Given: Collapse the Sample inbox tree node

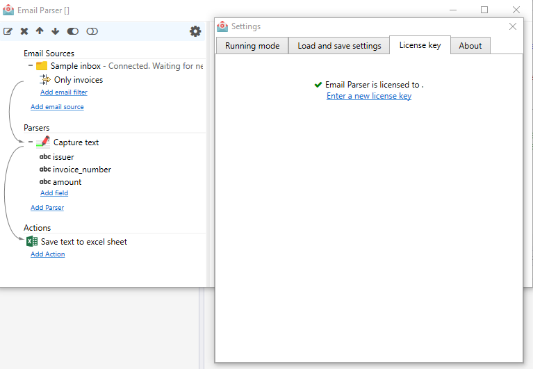Looking at the screenshot, I should [31, 66].
